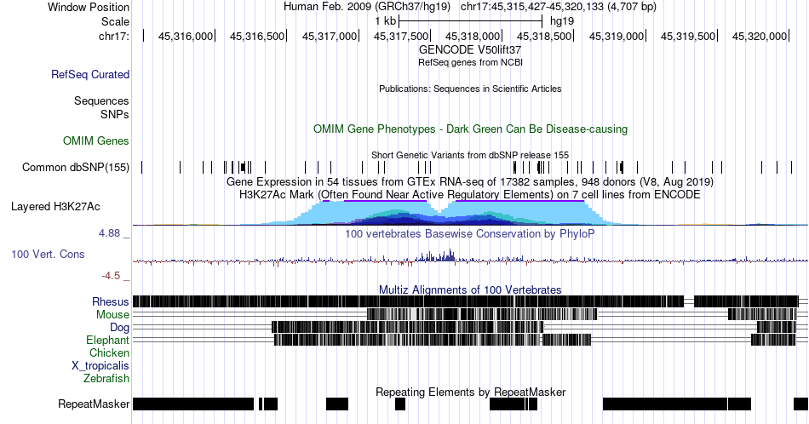Click the Chicken alignment label

pyautogui.click(x=109, y=352)
